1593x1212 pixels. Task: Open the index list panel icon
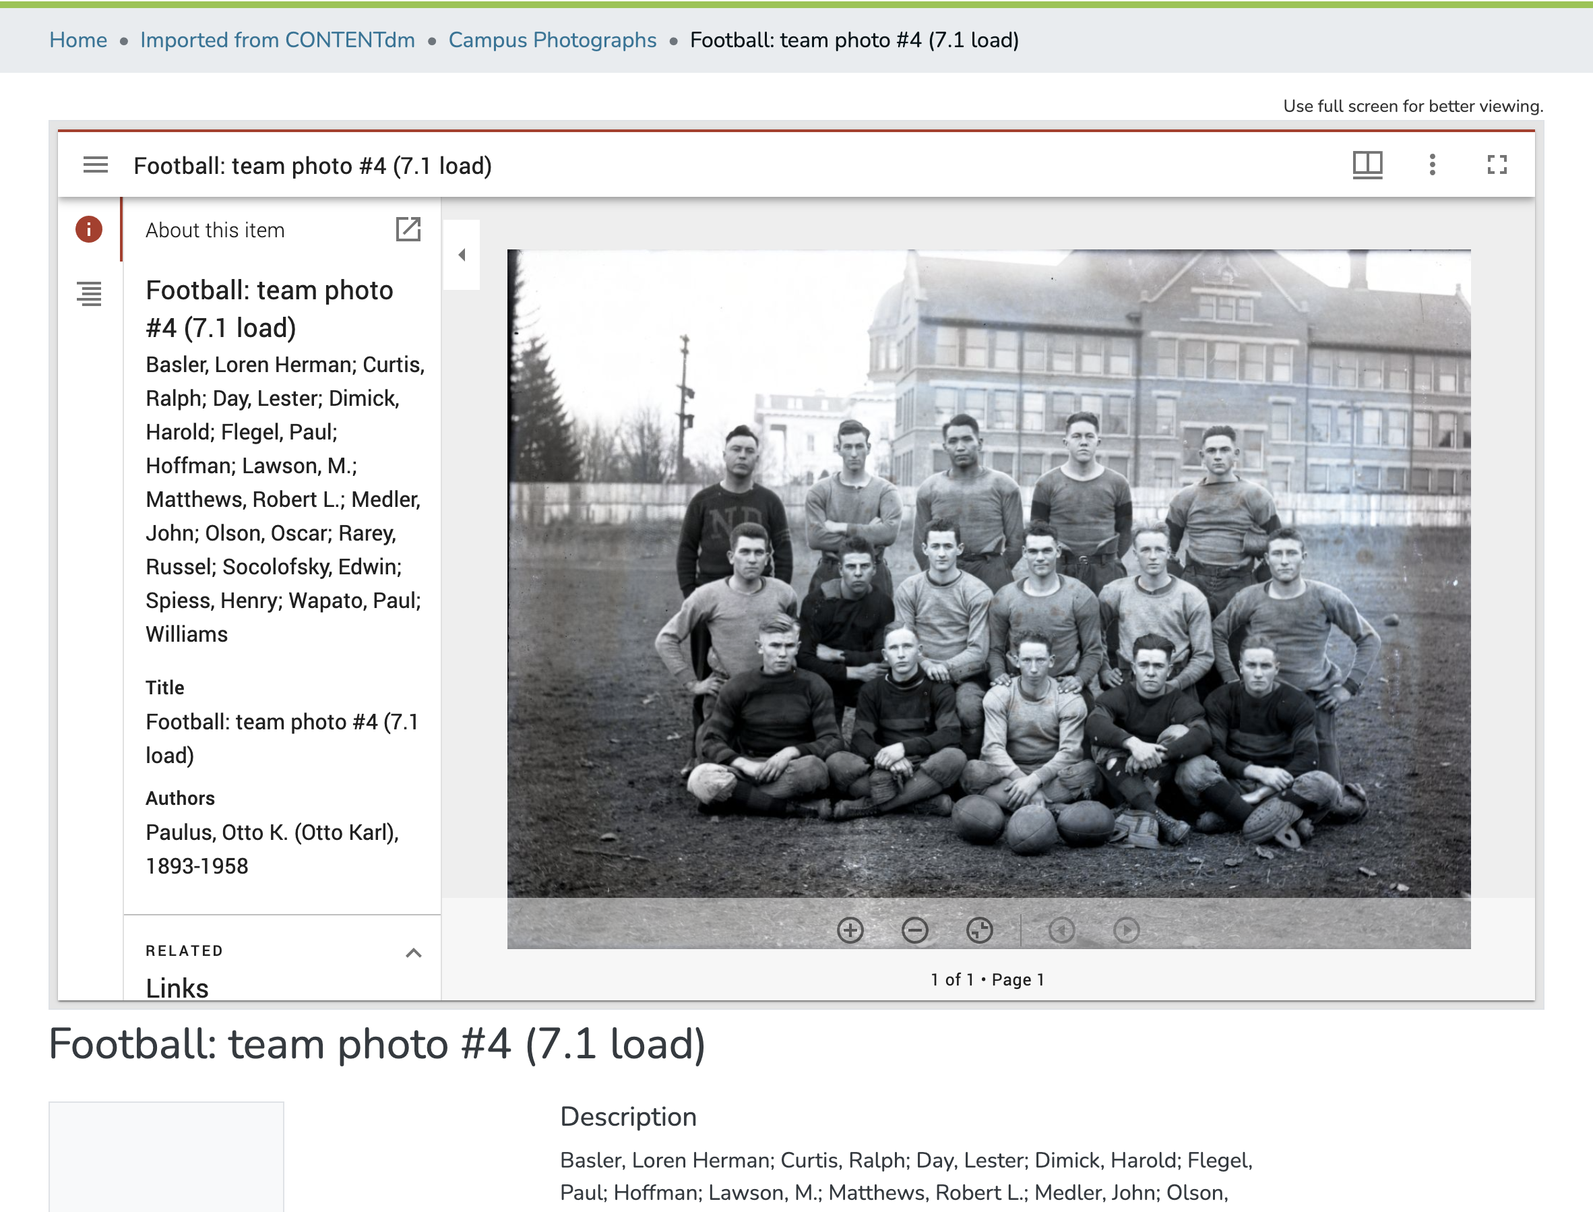(89, 293)
